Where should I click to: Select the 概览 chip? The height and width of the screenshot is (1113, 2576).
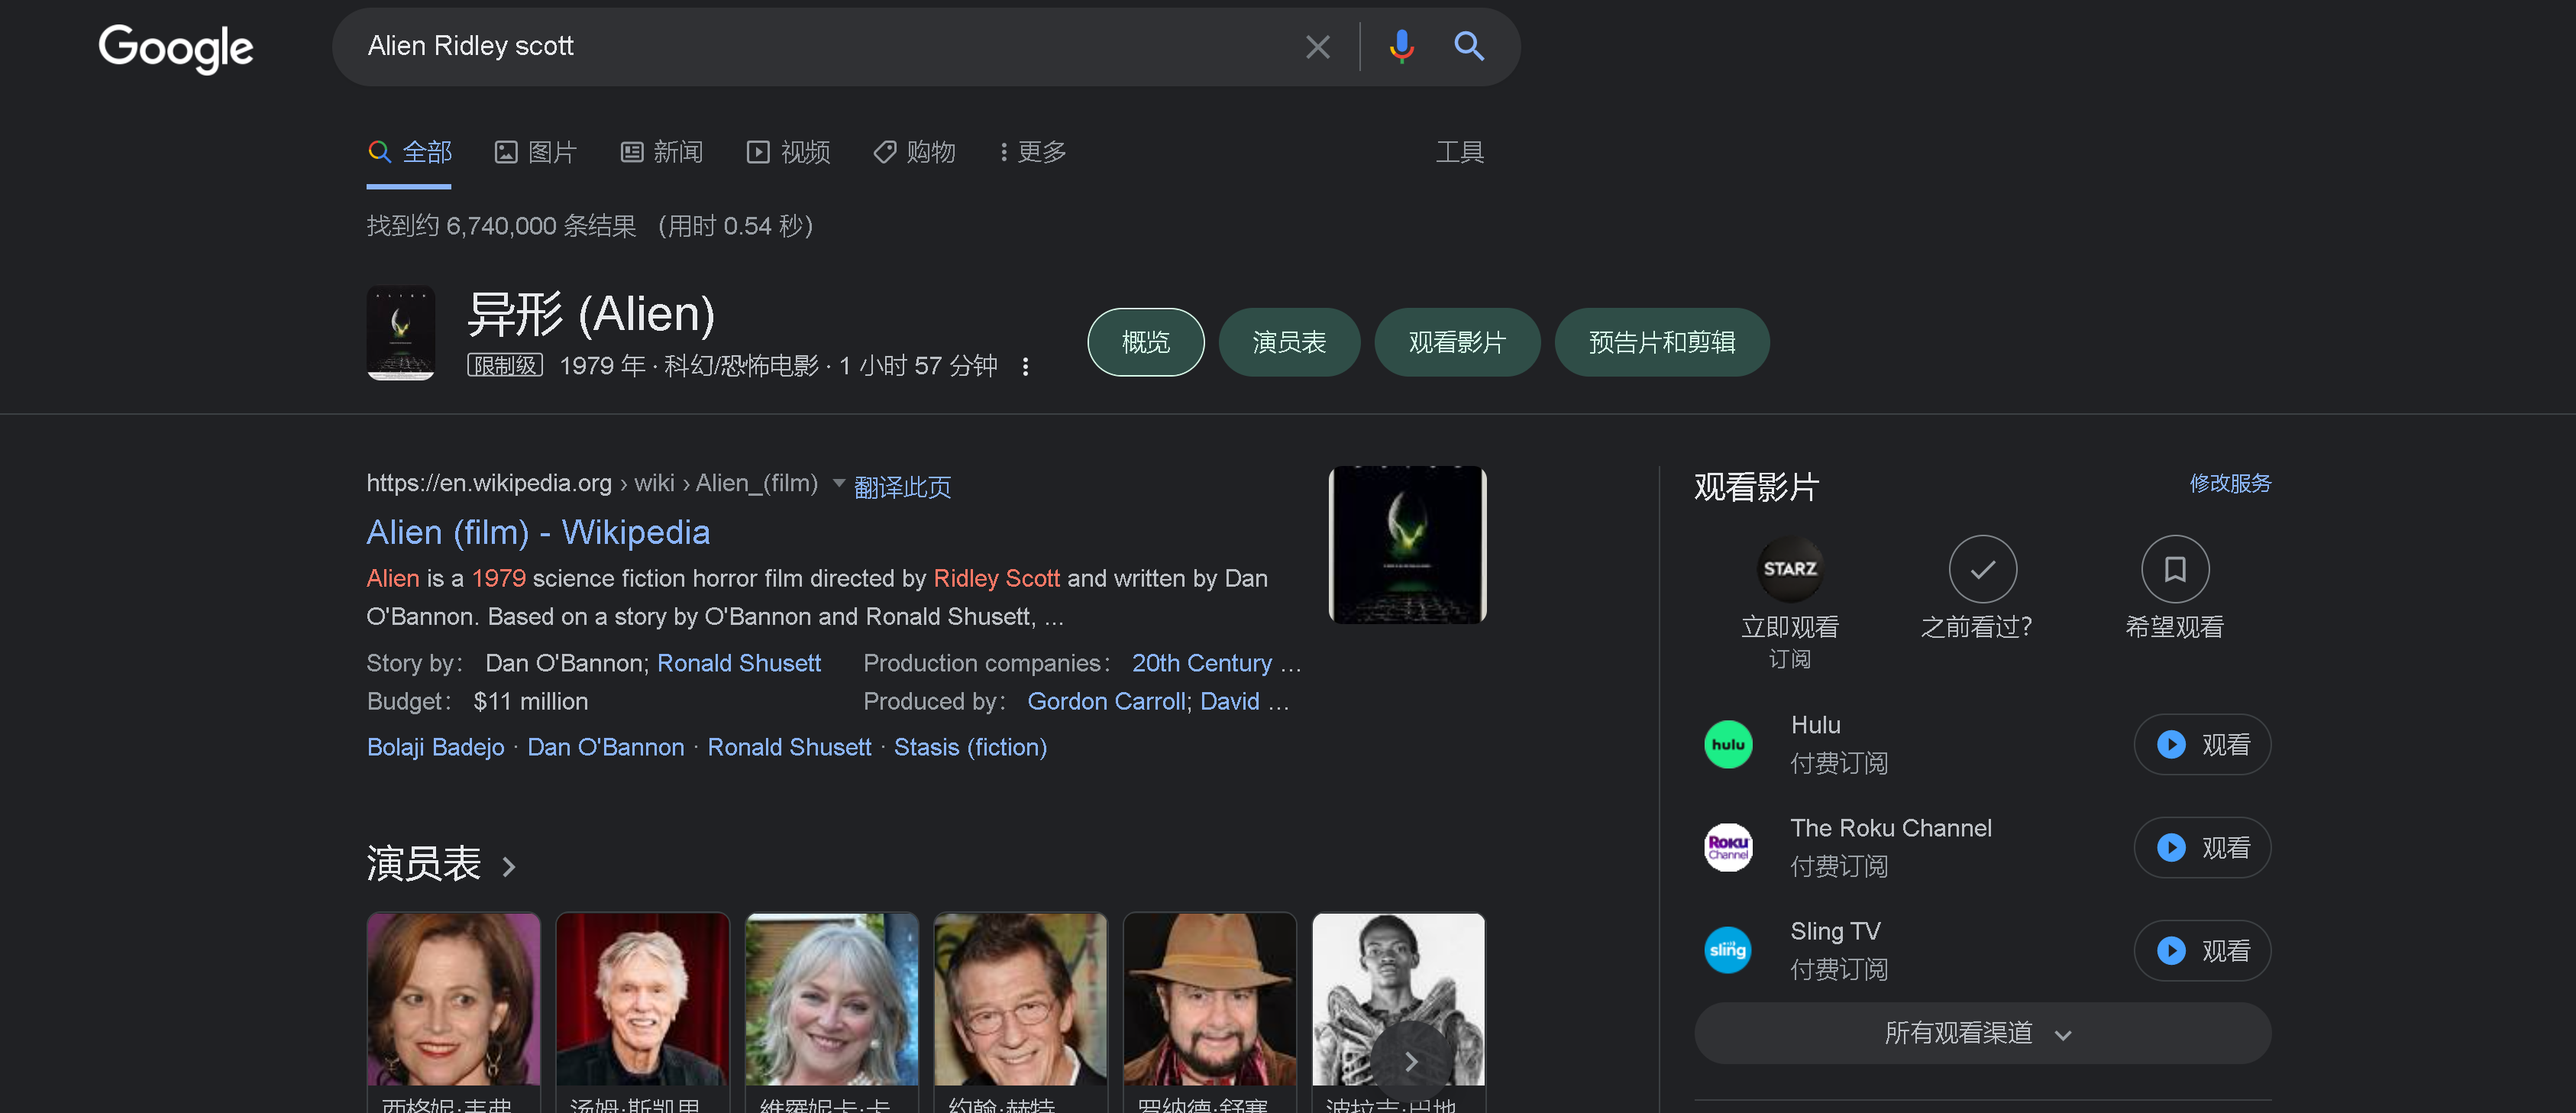coord(1145,342)
